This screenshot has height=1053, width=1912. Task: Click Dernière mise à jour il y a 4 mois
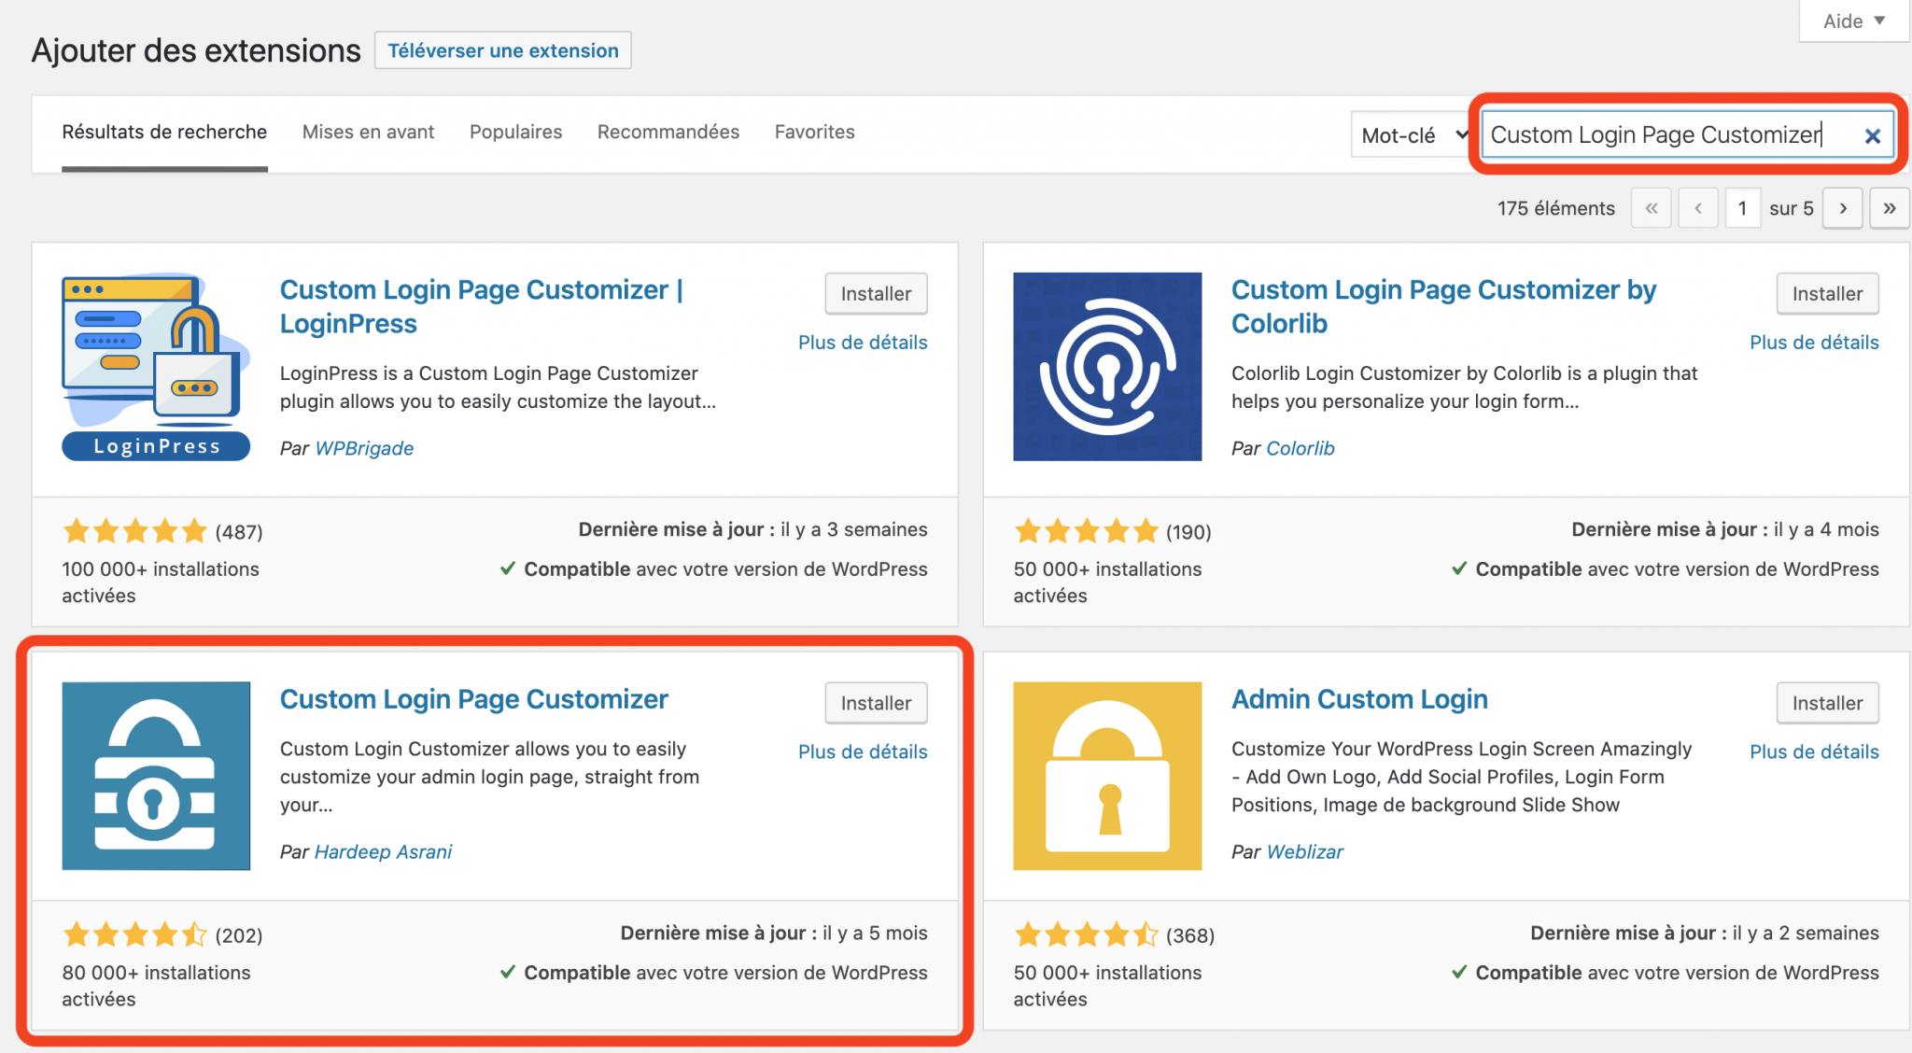click(1725, 529)
